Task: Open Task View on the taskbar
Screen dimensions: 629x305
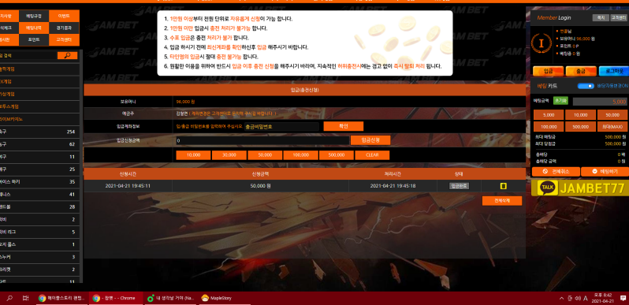Action: [25, 298]
